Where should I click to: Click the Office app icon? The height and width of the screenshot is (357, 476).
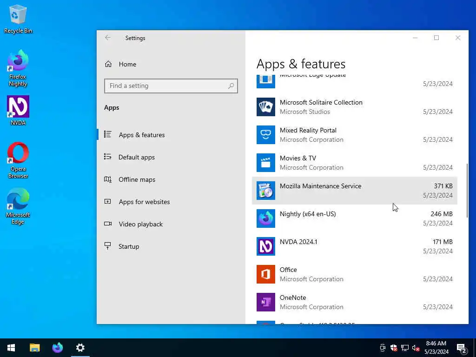265,274
